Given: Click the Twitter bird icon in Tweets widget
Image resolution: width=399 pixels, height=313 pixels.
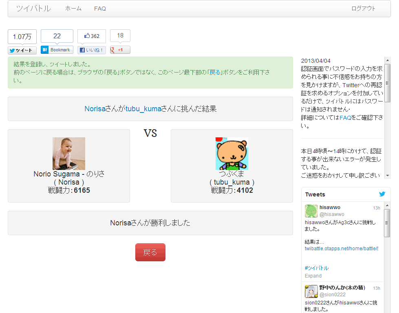Looking at the screenshot, I should (382, 194).
